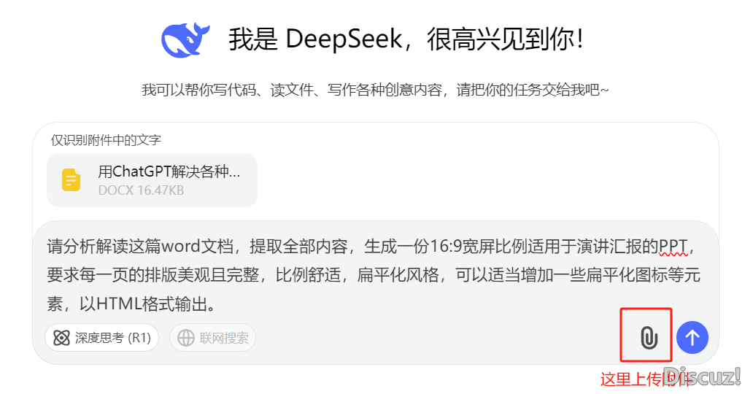Click the yellow DOCX file icon
This screenshot has height=394, width=753.
[71, 180]
